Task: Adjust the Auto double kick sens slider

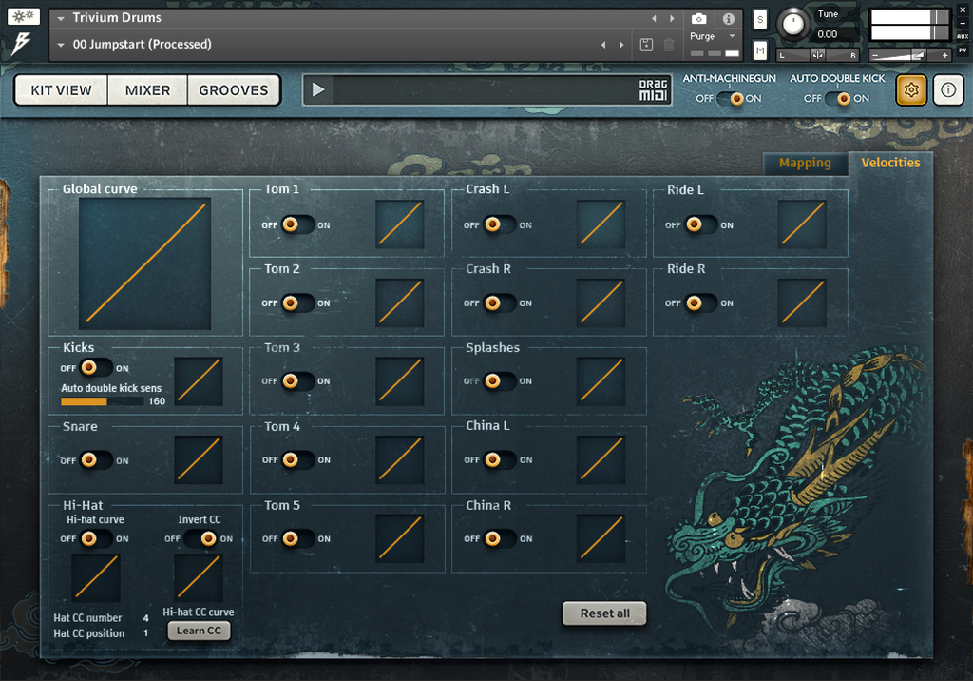Action: pos(102,401)
